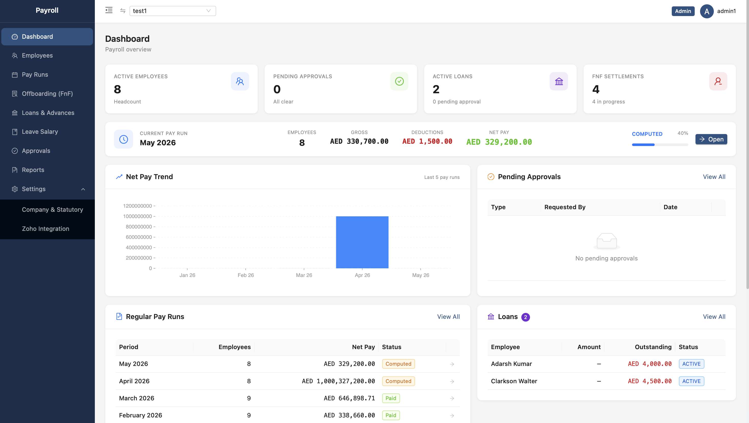This screenshot has width=749, height=423.
Task: Click the Open button for May 2026 pay run
Action: tap(711, 139)
